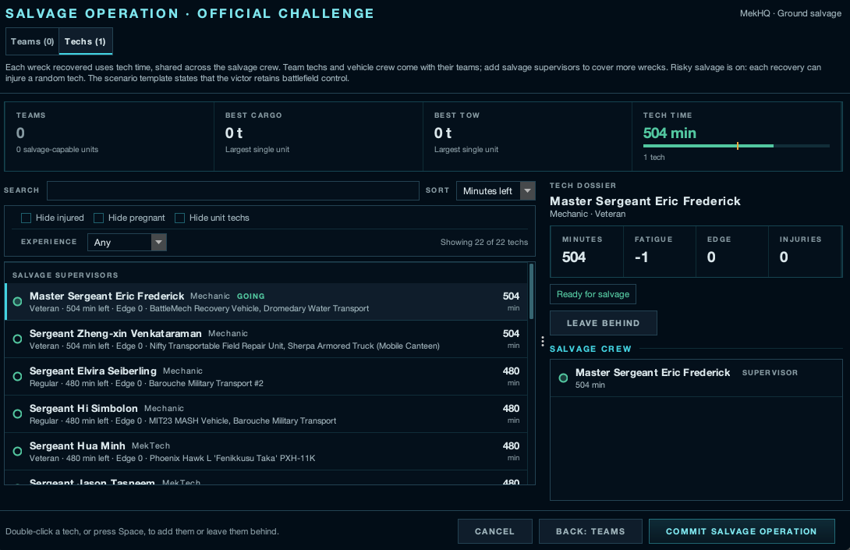Click the Mechanic · Veteran subtitle in dossier
Screen dimensions: 850x550
click(x=588, y=214)
